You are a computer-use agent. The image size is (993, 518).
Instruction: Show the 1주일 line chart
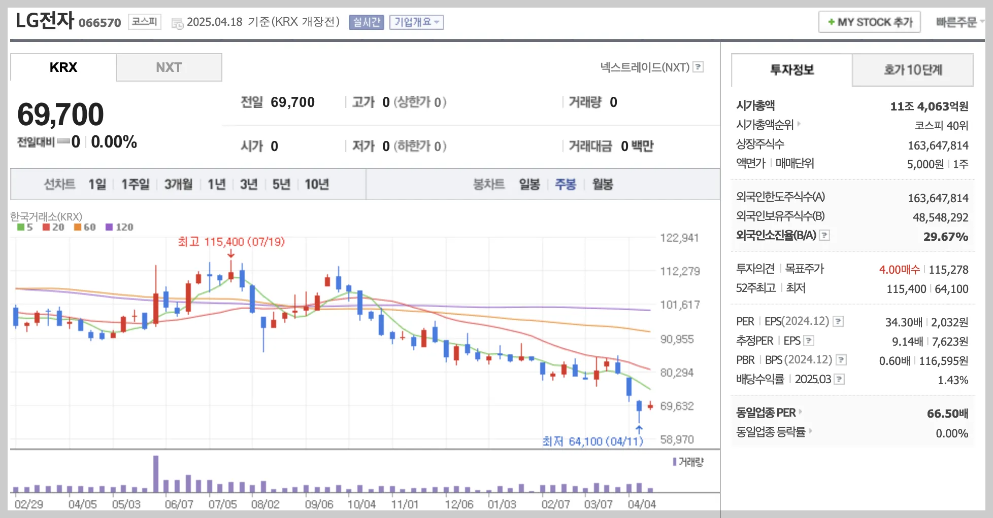pyautogui.click(x=136, y=184)
